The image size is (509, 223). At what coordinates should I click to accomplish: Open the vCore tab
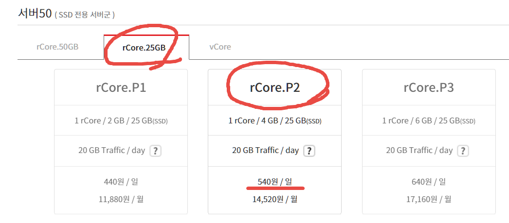click(220, 47)
